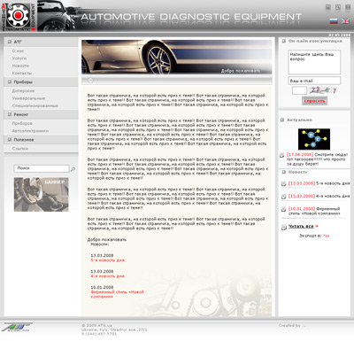The width and height of the screenshot is (354, 341).
Task: Click the Читать все link
Action: tap(301, 227)
